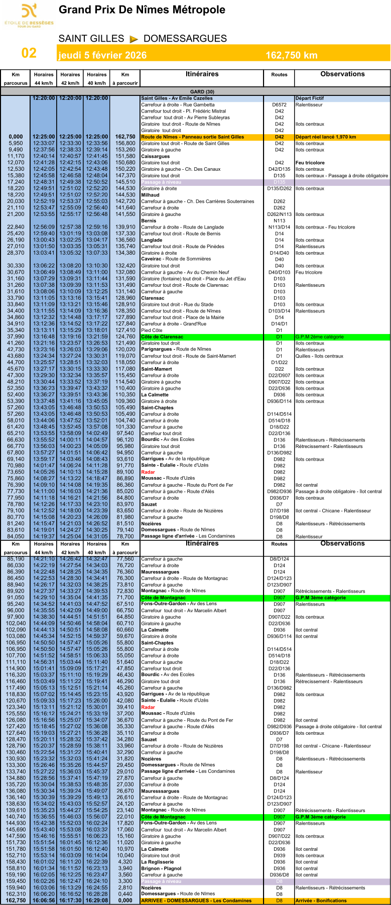Click the GARD (30) section header
The width and height of the screenshot is (391, 905).
195,91
